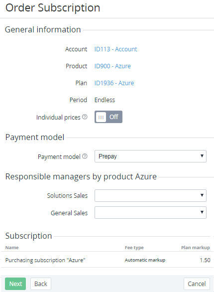
Task: Go back with the Back button
Action: point(41,284)
